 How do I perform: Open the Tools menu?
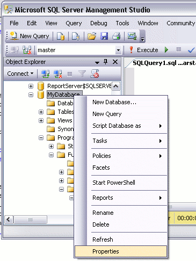(x=122, y=23)
